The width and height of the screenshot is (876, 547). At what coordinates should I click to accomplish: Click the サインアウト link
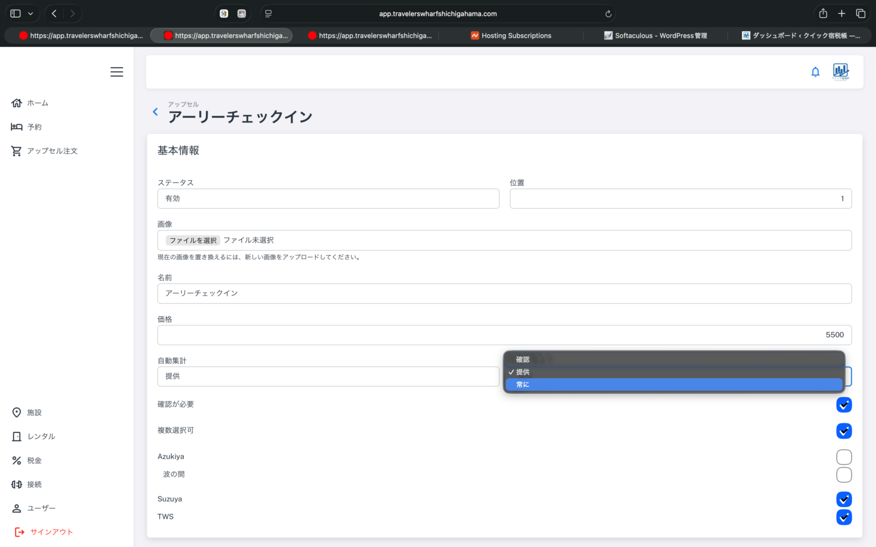click(51, 532)
